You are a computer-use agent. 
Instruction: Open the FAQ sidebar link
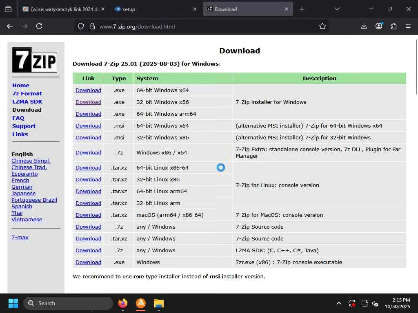pyautogui.click(x=18, y=118)
